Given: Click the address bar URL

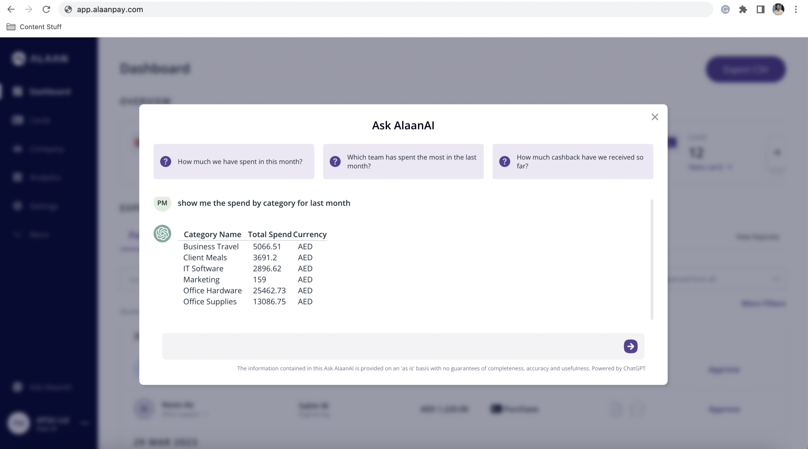Looking at the screenshot, I should [110, 9].
